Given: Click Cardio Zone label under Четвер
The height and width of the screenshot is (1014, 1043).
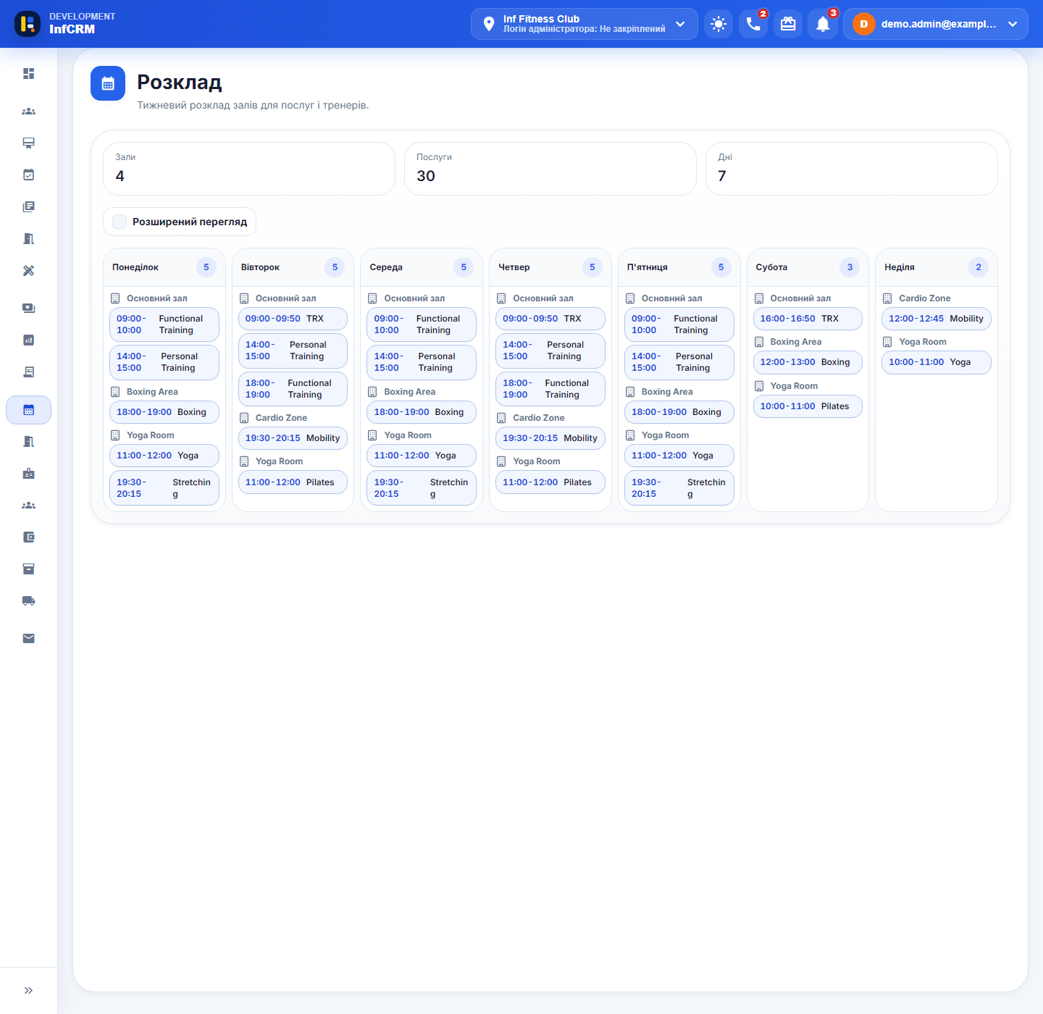Looking at the screenshot, I should (539, 418).
